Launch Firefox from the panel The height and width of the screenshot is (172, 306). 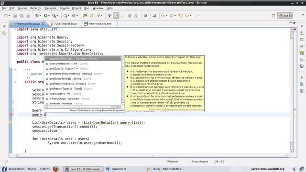click(56, 169)
